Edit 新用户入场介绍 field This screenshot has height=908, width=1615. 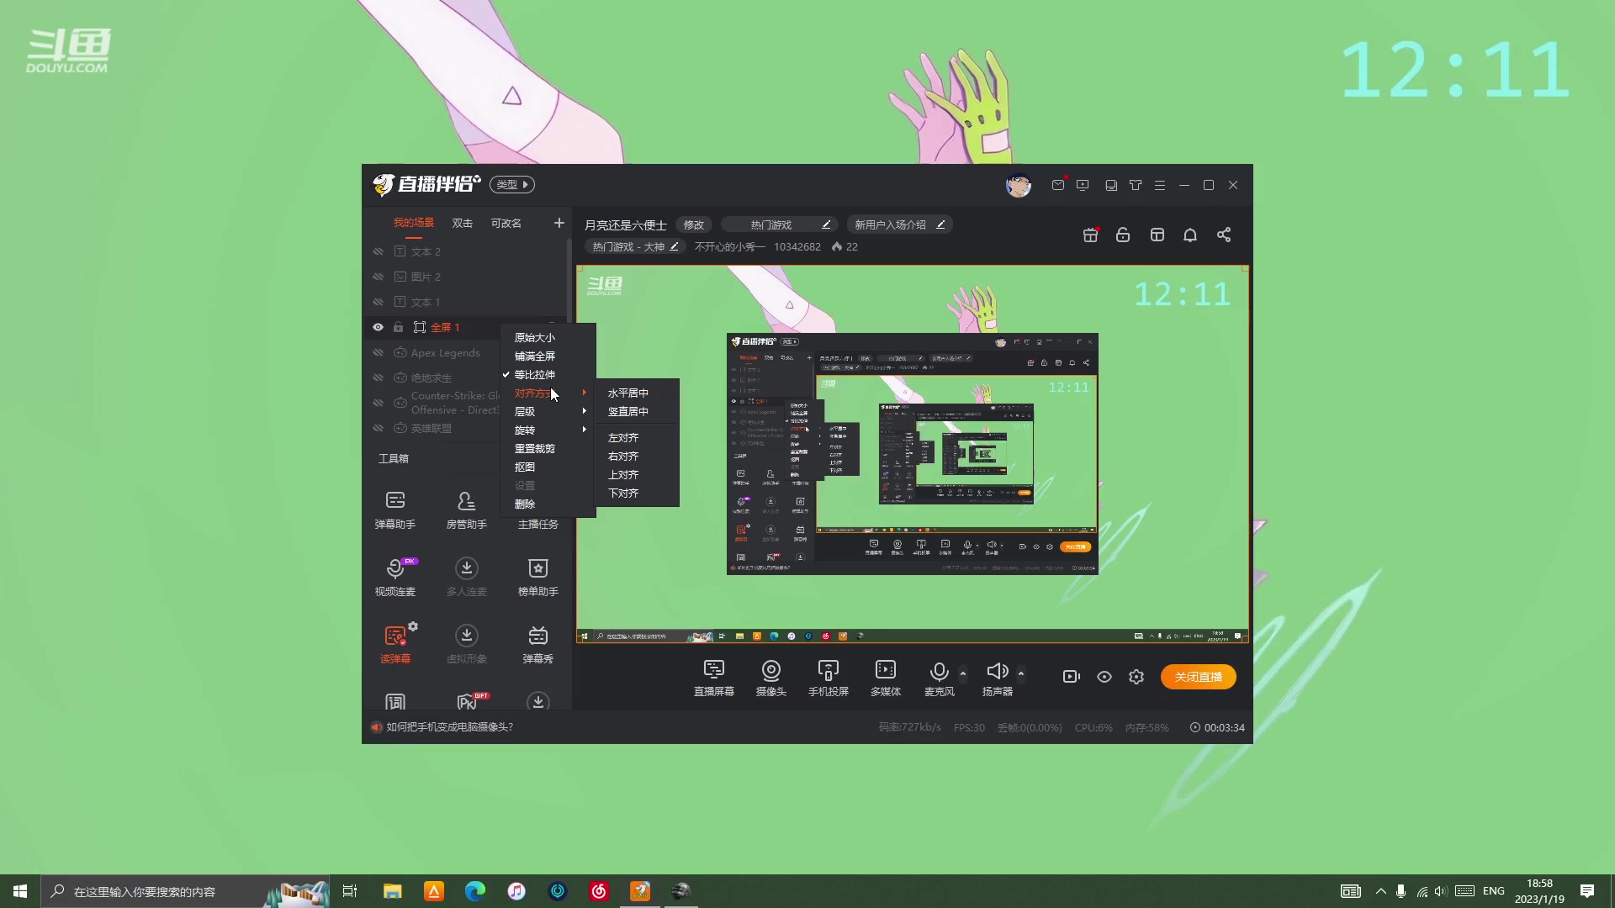pos(900,224)
